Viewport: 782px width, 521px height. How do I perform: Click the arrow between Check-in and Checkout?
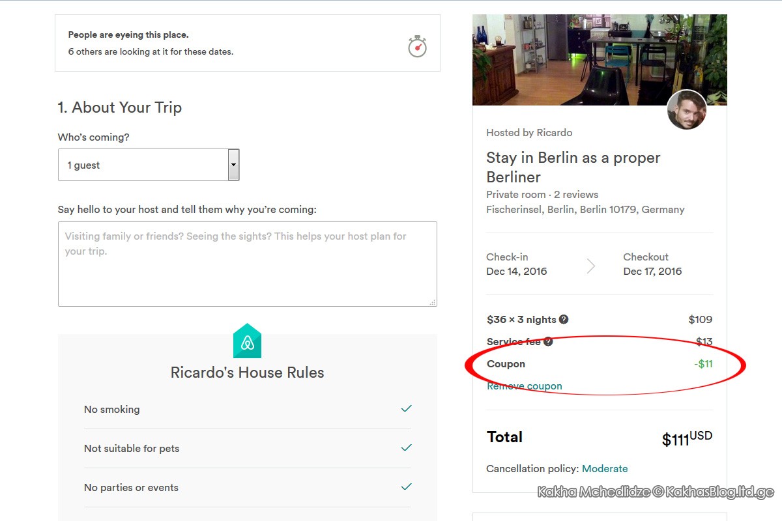591,265
